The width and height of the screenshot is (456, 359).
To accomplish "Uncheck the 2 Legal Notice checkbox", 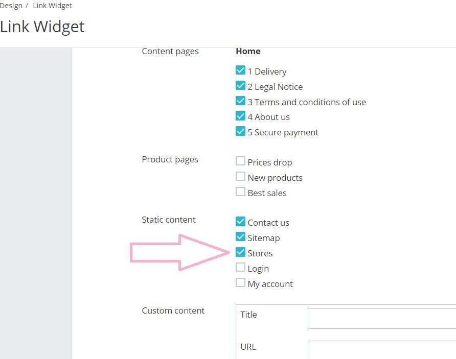I will coord(240,86).
